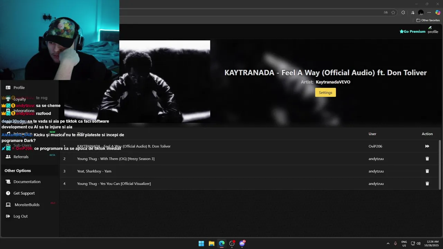Show hidden system tray icons chevron

(x=388, y=243)
